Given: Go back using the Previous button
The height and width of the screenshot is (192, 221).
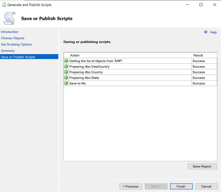Looking at the screenshot, I should point(131,186).
